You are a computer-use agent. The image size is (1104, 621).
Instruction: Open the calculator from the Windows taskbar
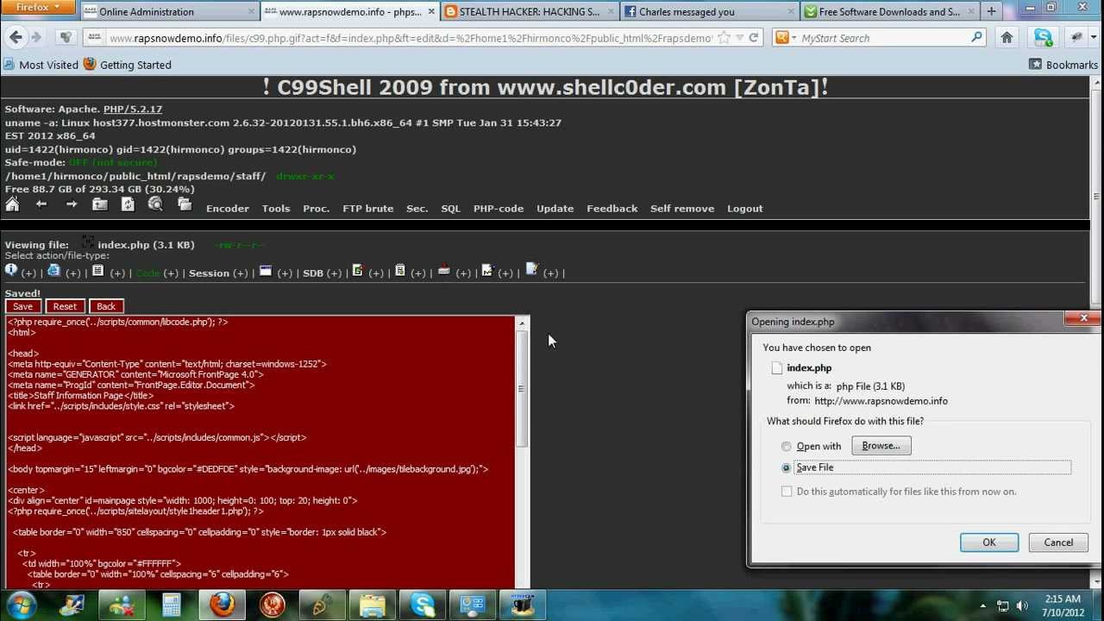click(172, 605)
